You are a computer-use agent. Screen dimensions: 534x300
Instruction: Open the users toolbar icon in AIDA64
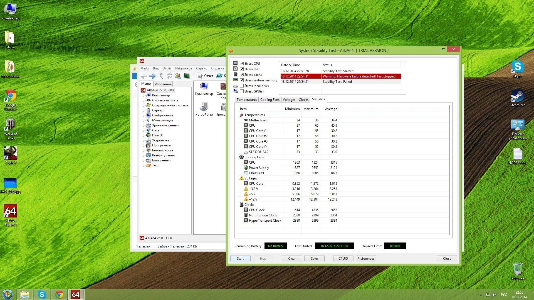click(178, 76)
